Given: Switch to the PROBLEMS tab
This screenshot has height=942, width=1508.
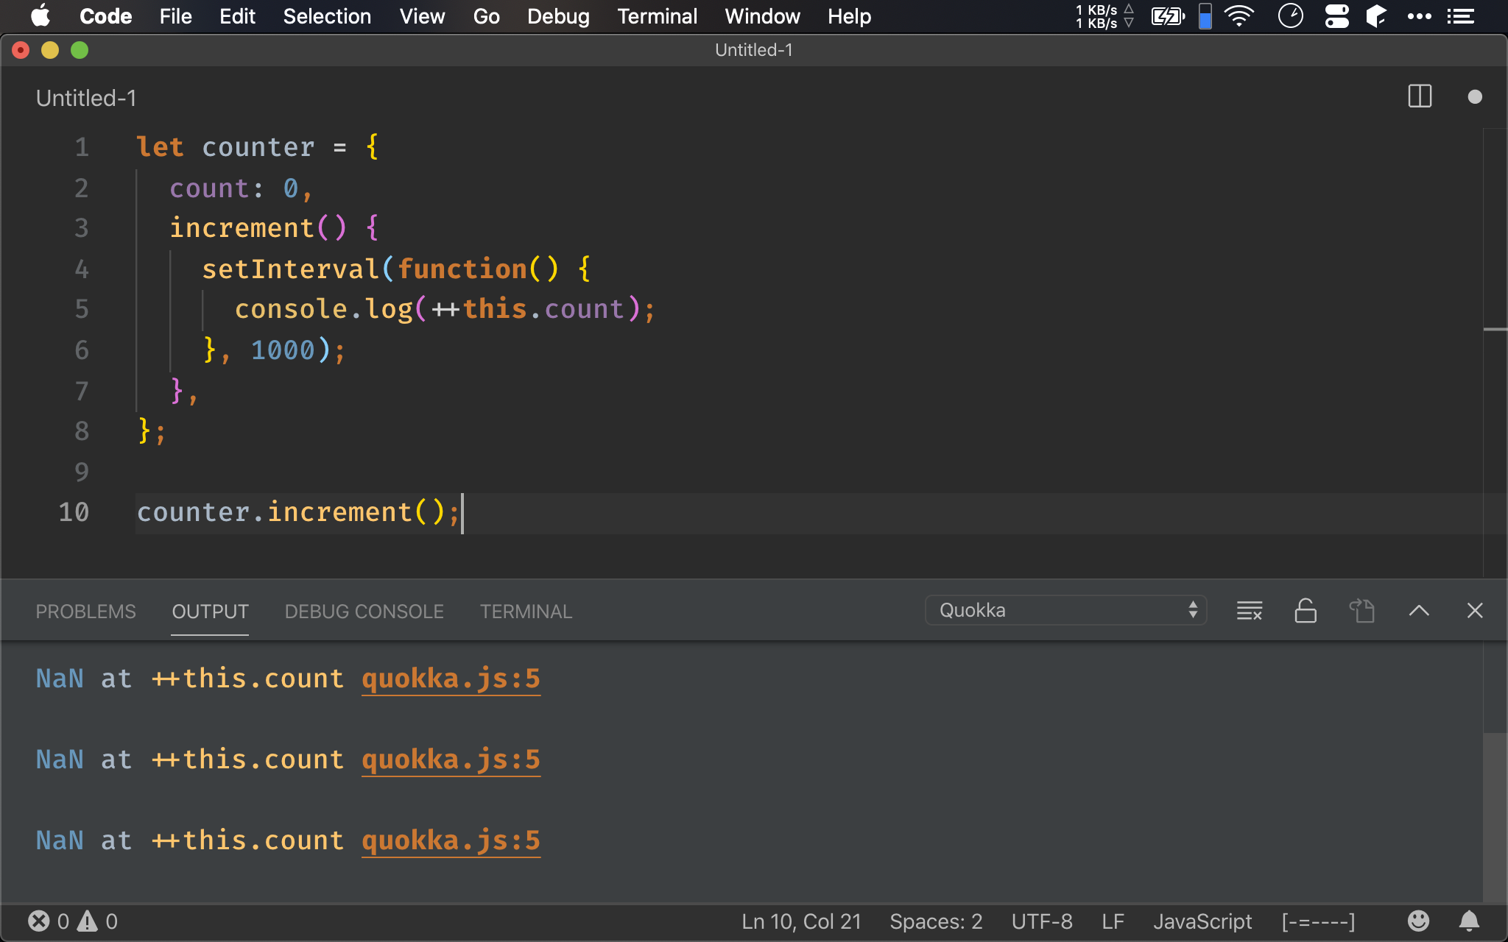Looking at the screenshot, I should click(85, 612).
